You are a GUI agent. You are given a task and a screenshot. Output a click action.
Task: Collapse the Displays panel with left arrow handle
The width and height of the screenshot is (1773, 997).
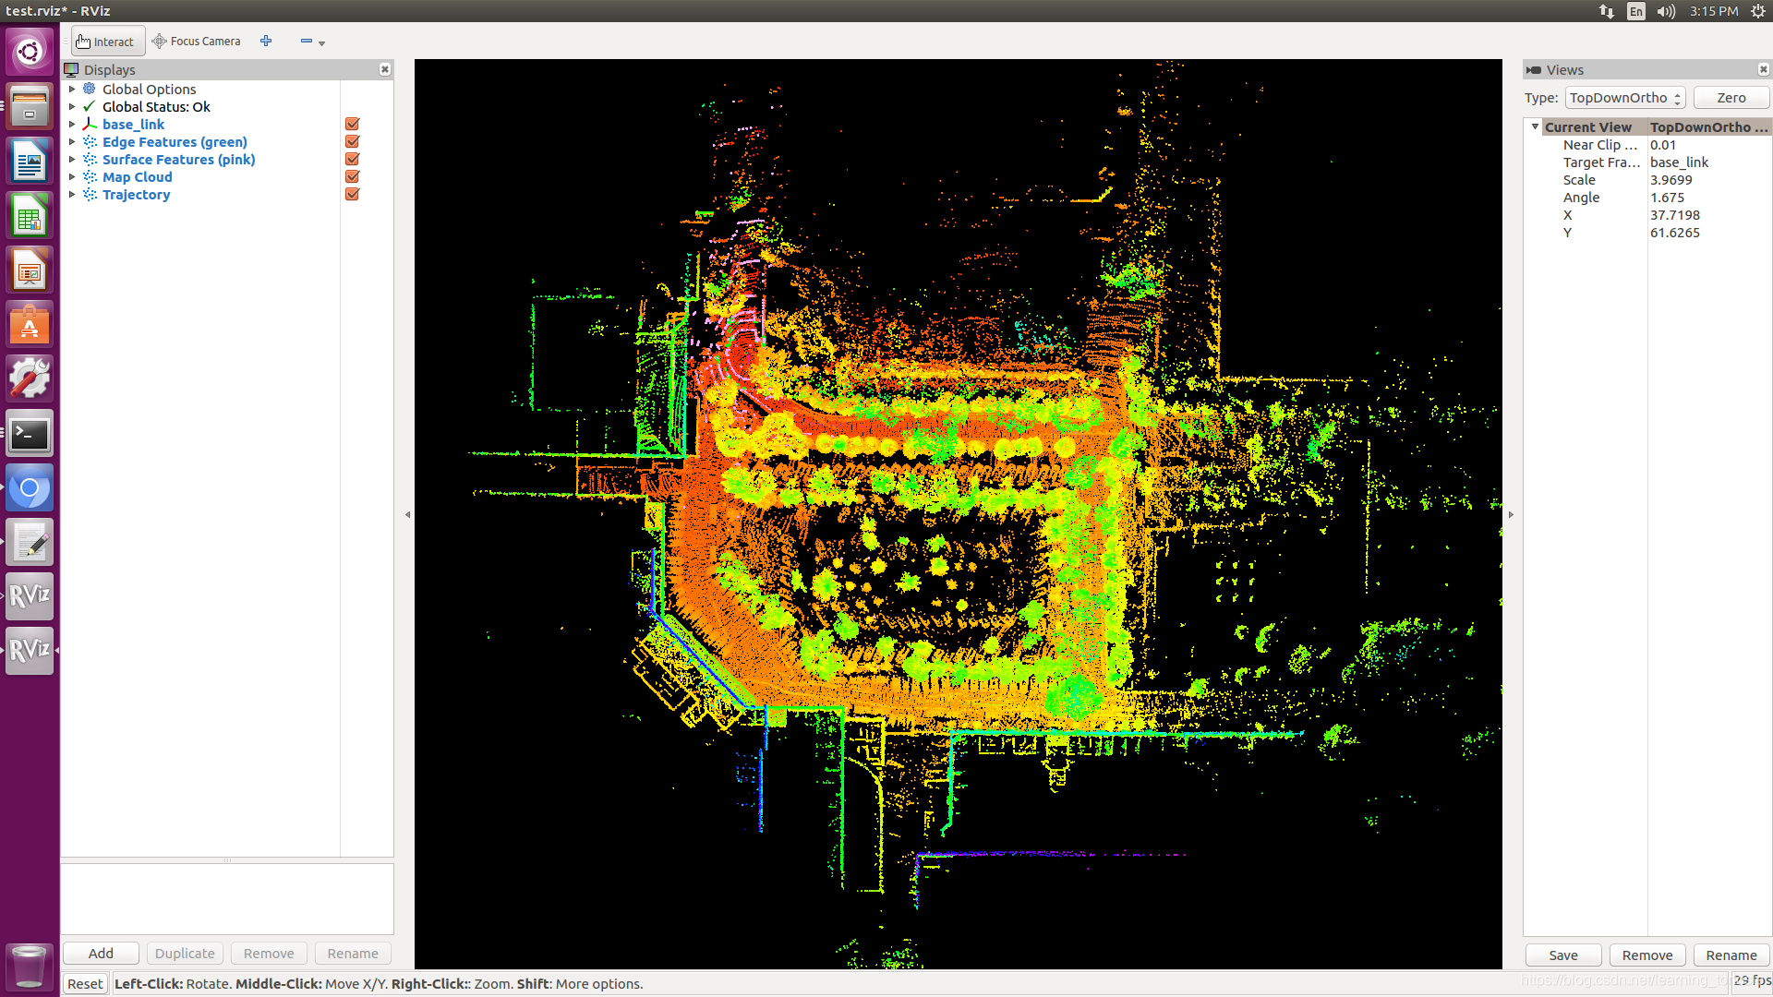[407, 515]
